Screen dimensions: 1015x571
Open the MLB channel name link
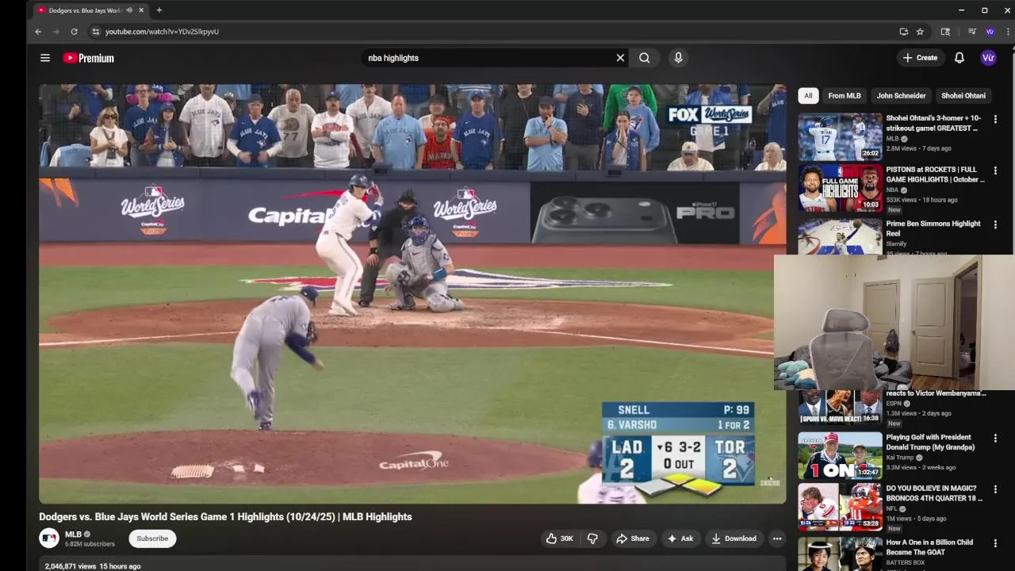[x=73, y=535]
